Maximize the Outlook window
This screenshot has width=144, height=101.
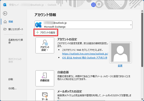130,5
